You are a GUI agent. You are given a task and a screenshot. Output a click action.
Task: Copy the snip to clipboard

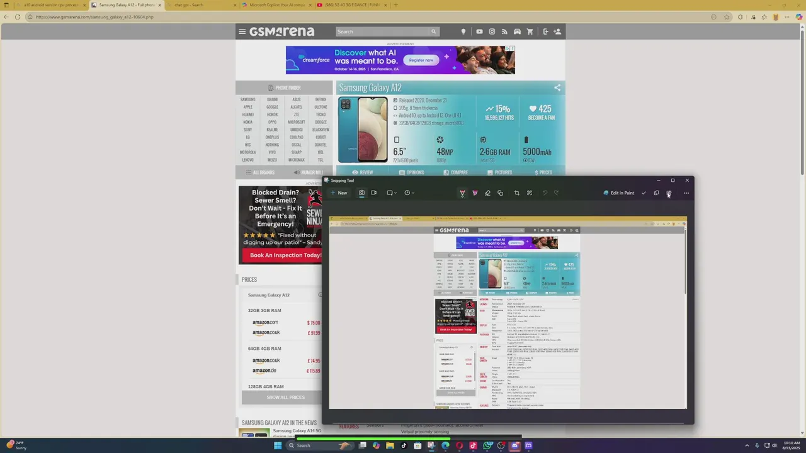click(x=656, y=193)
